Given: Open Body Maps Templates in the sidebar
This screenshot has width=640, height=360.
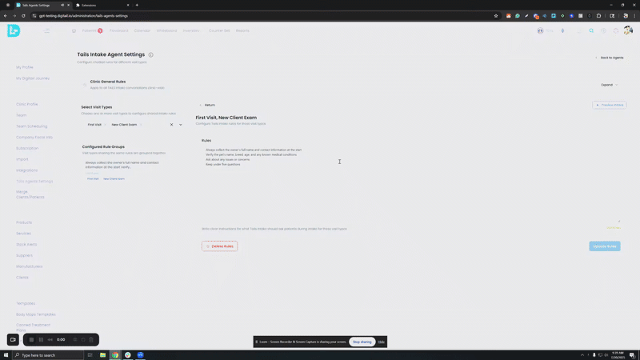Looking at the screenshot, I should point(35,314).
